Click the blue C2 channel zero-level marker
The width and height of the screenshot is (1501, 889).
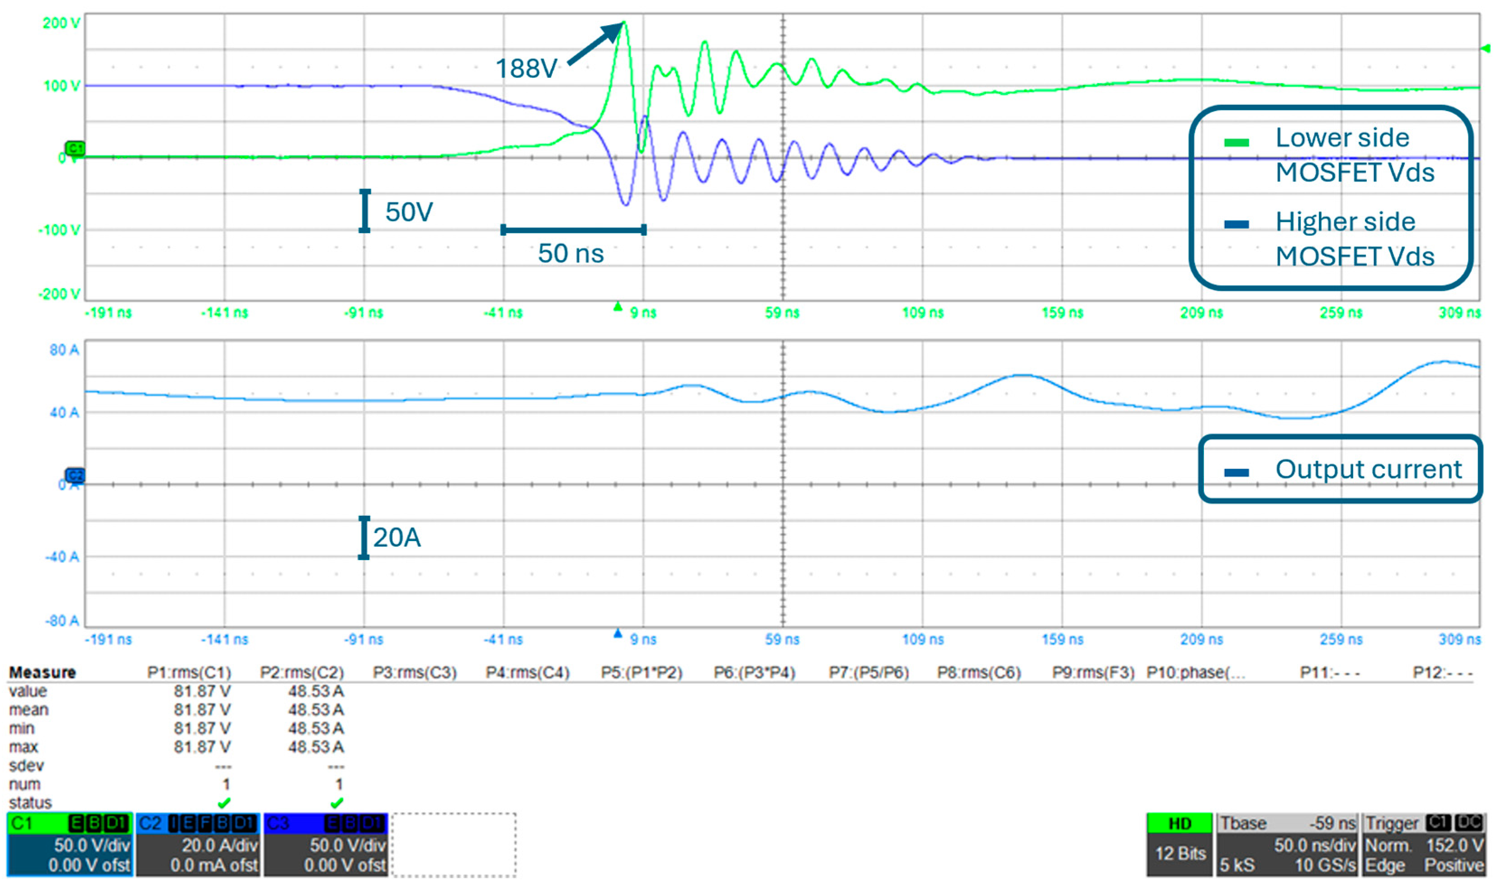tap(75, 476)
